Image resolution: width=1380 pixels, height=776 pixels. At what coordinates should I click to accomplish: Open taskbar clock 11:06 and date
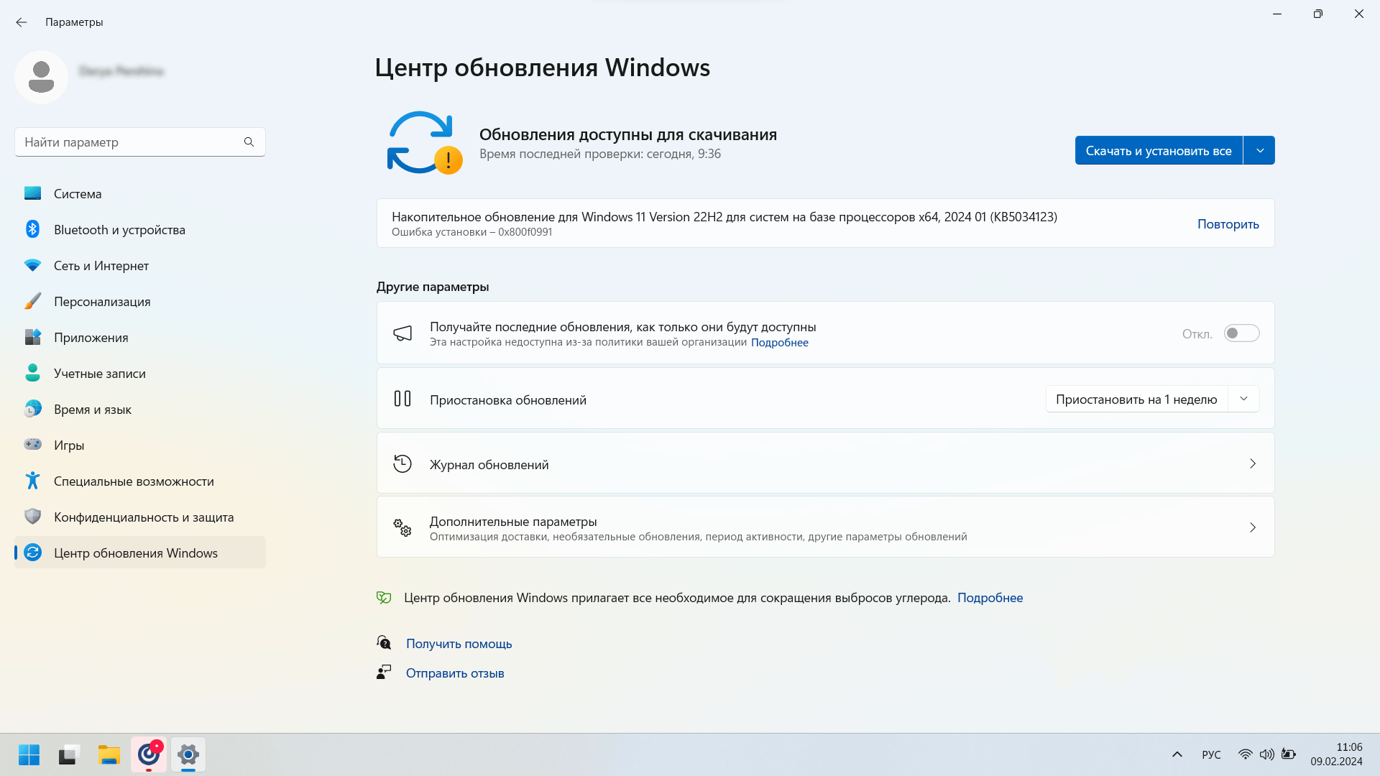[x=1336, y=754]
